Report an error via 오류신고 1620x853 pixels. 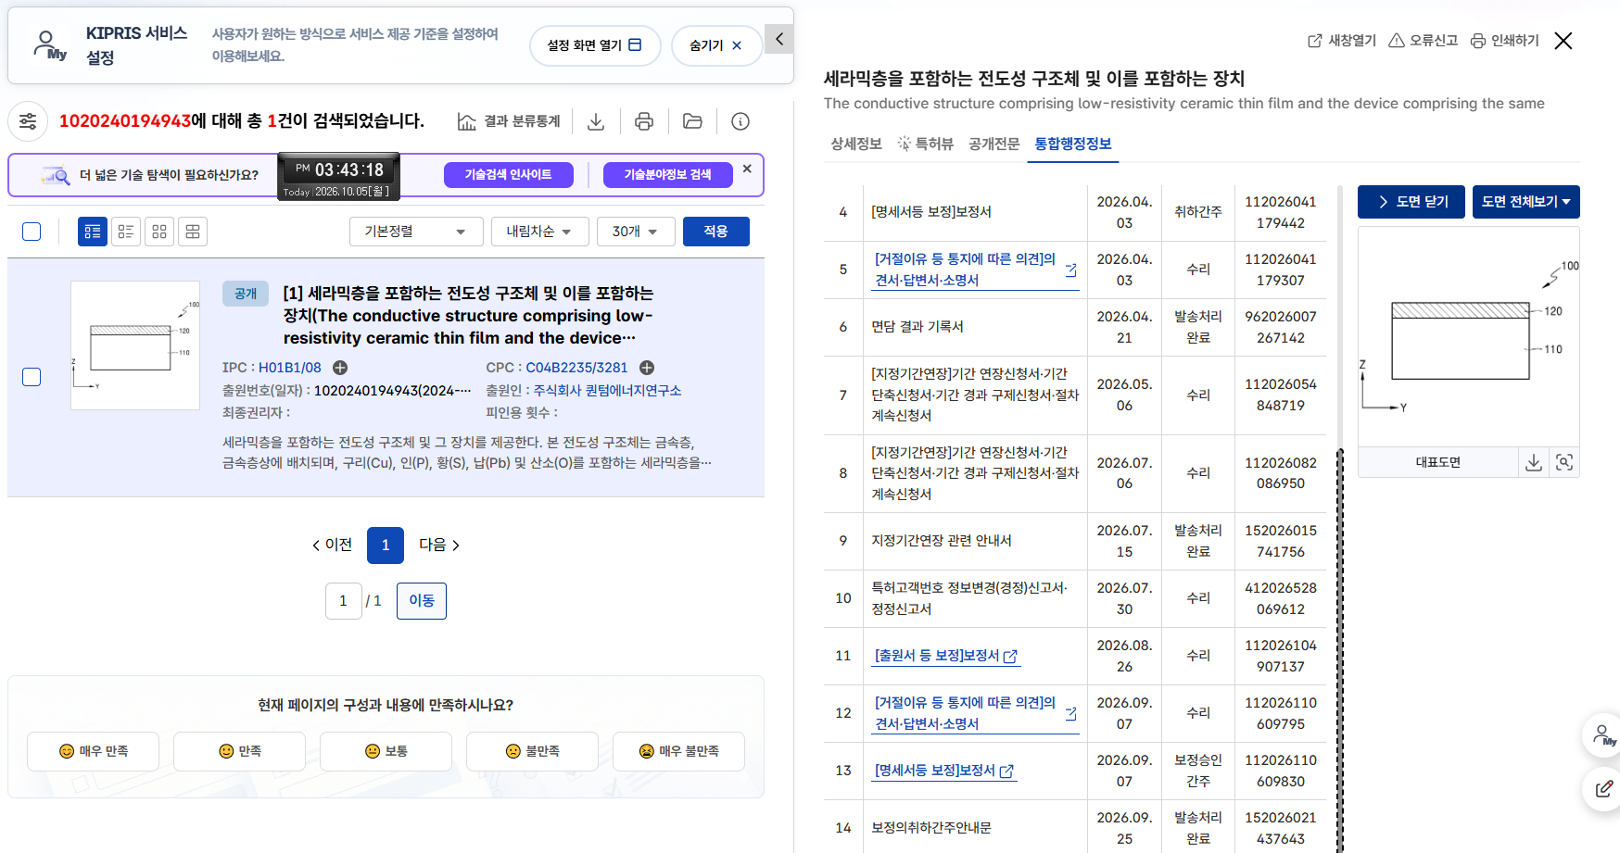click(x=1424, y=41)
